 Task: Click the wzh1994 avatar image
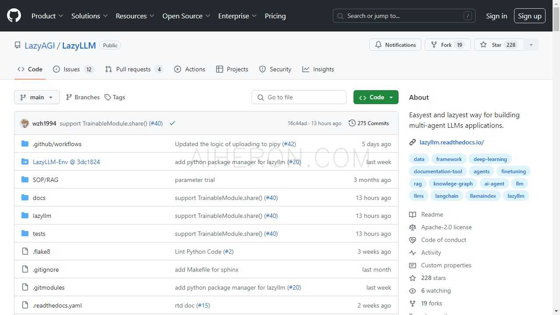(24, 123)
